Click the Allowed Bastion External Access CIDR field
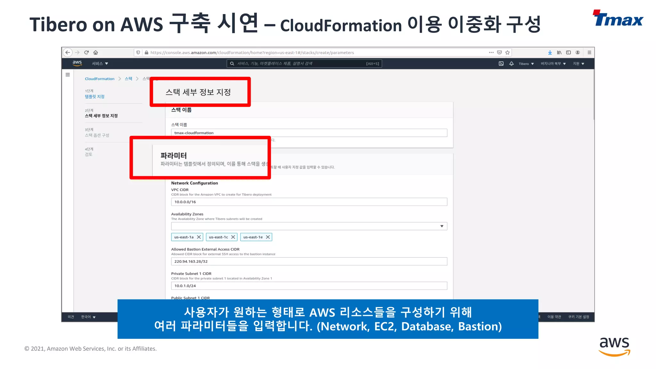This screenshot has height=369, width=656. pos(309,261)
